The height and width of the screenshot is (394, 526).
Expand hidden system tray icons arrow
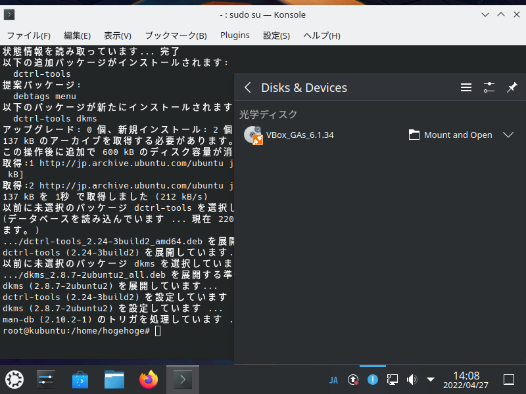pos(431,380)
